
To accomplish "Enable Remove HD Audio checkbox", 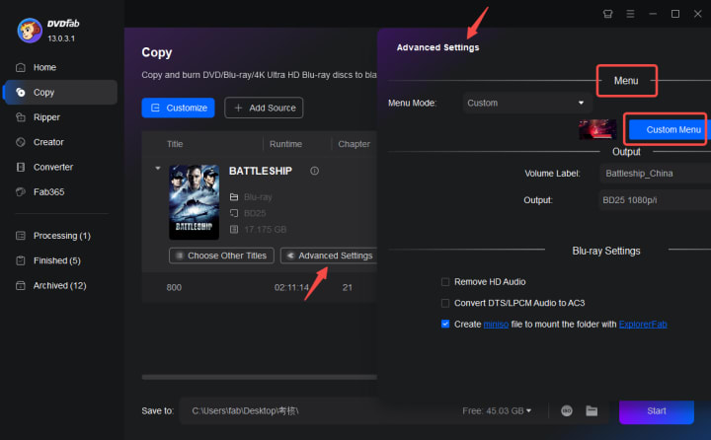I will [x=445, y=282].
